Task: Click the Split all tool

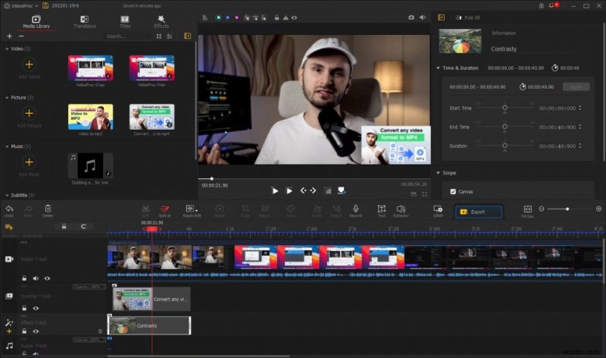Action: [165, 208]
